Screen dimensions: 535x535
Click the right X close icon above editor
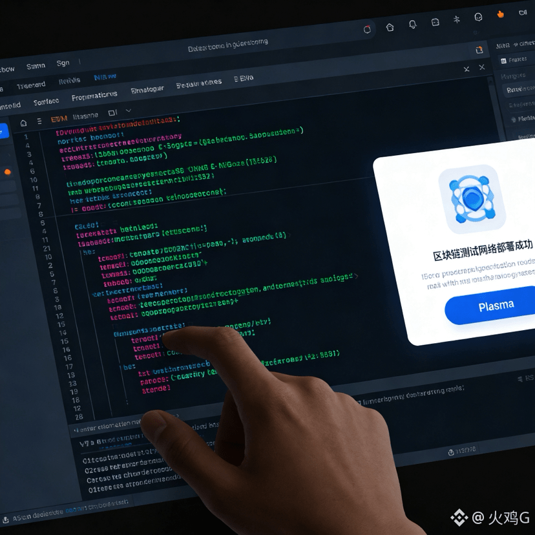coord(482,67)
